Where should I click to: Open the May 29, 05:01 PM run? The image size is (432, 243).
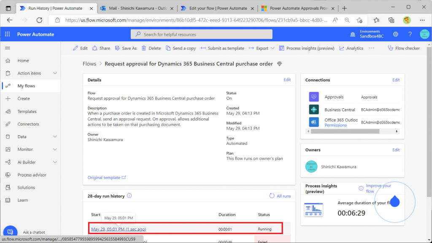pos(119,229)
